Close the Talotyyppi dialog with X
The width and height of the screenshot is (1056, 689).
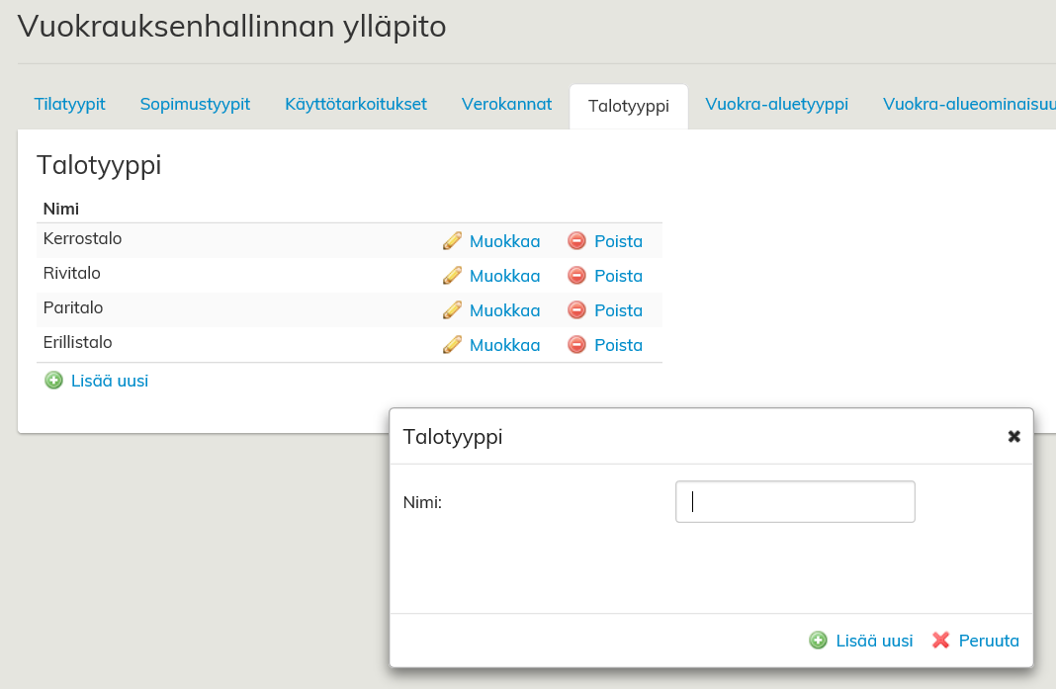click(1013, 436)
